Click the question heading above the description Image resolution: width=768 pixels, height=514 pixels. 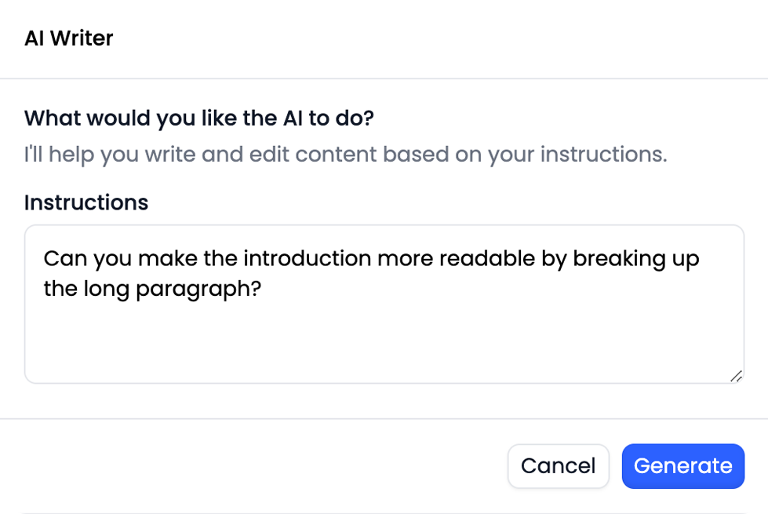[198, 118]
